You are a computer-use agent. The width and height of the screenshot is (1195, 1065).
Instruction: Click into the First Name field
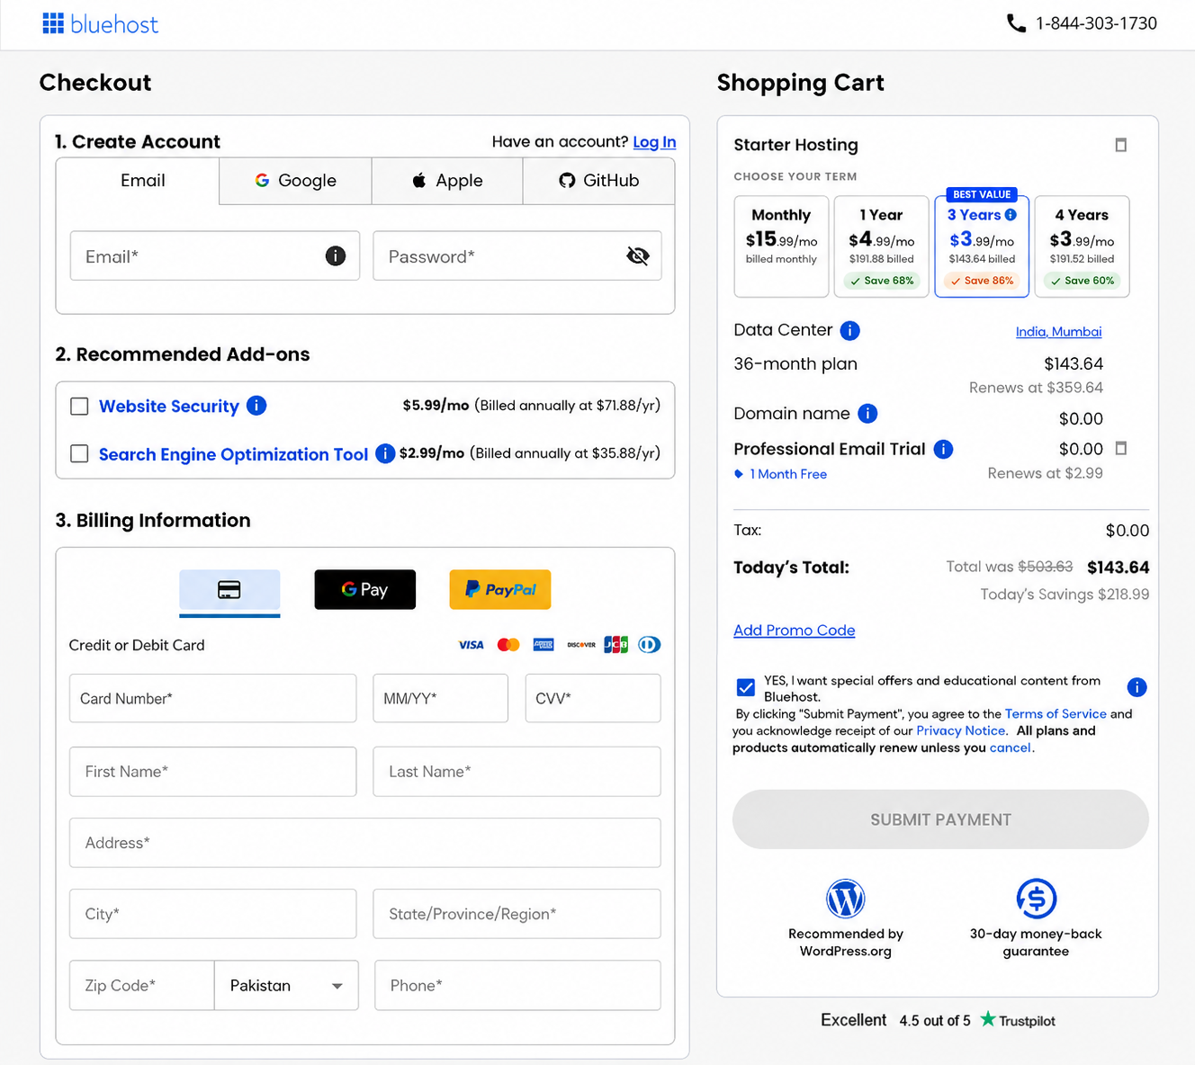(213, 772)
